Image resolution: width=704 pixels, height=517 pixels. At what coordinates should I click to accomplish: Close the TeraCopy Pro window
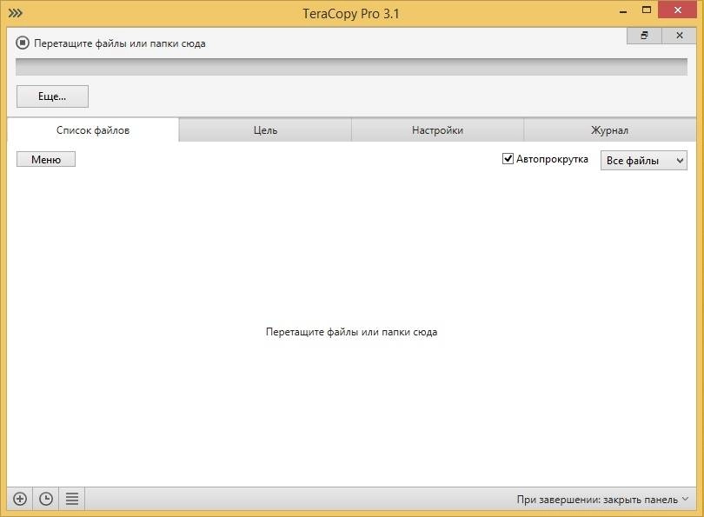pyautogui.click(x=678, y=10)
